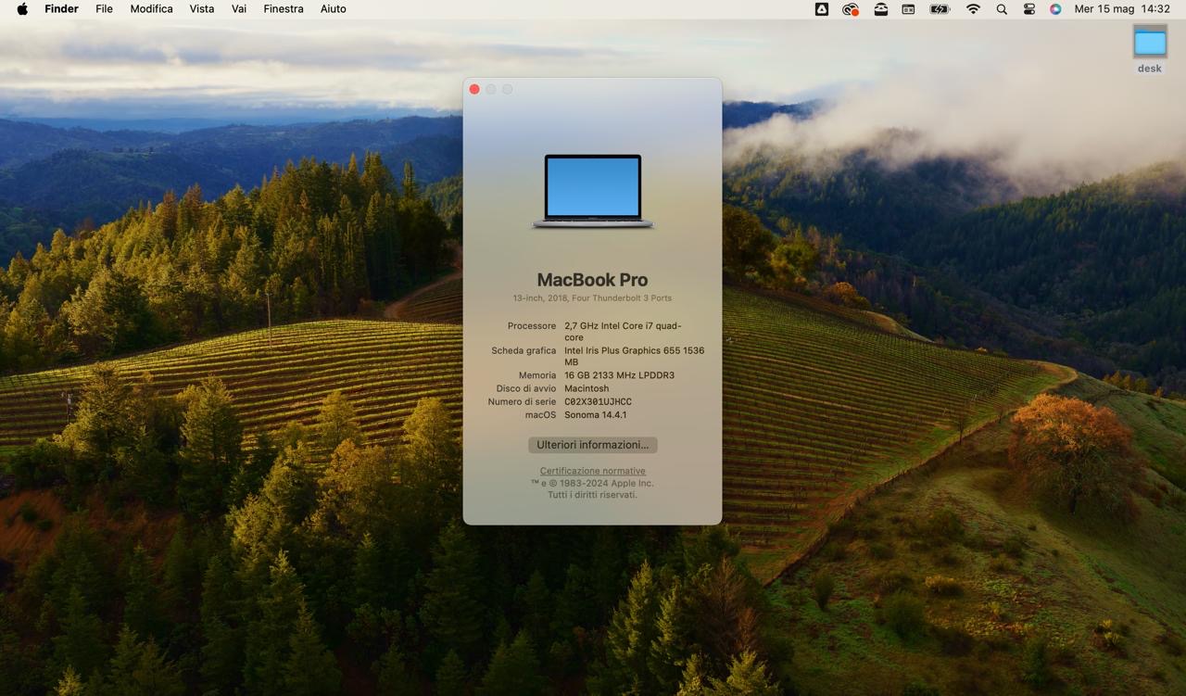
Task: Click the 1983-2024 Apple Inc. copyright text
Action: (x=593, y=483)
